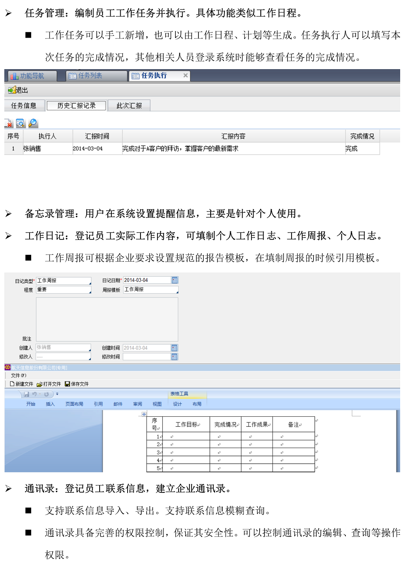Click the 保存文件 save file icon

pyautogui.click(x=67, y=384)
